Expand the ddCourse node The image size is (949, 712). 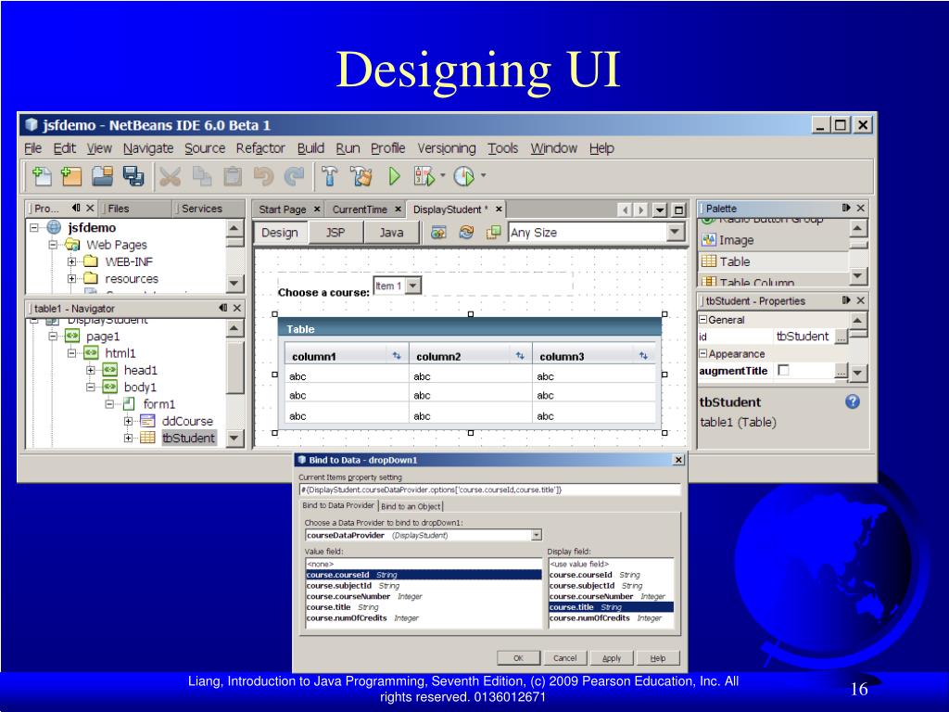(x=128, y=421)
